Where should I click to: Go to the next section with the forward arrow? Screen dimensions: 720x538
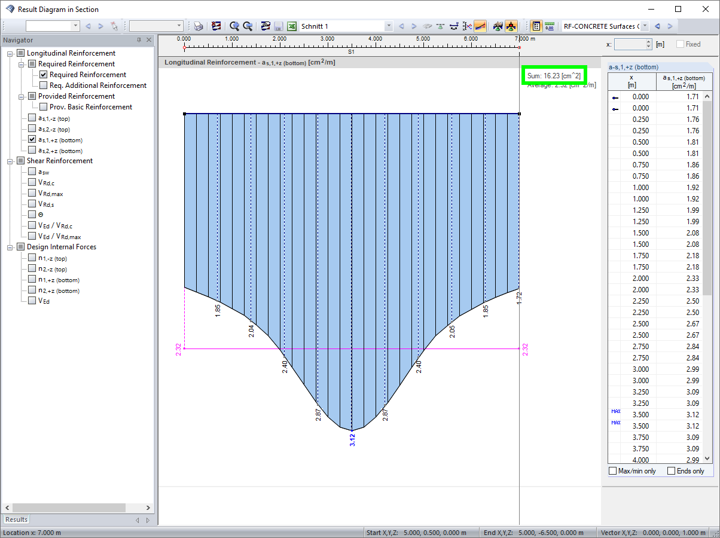pos(413,26)
